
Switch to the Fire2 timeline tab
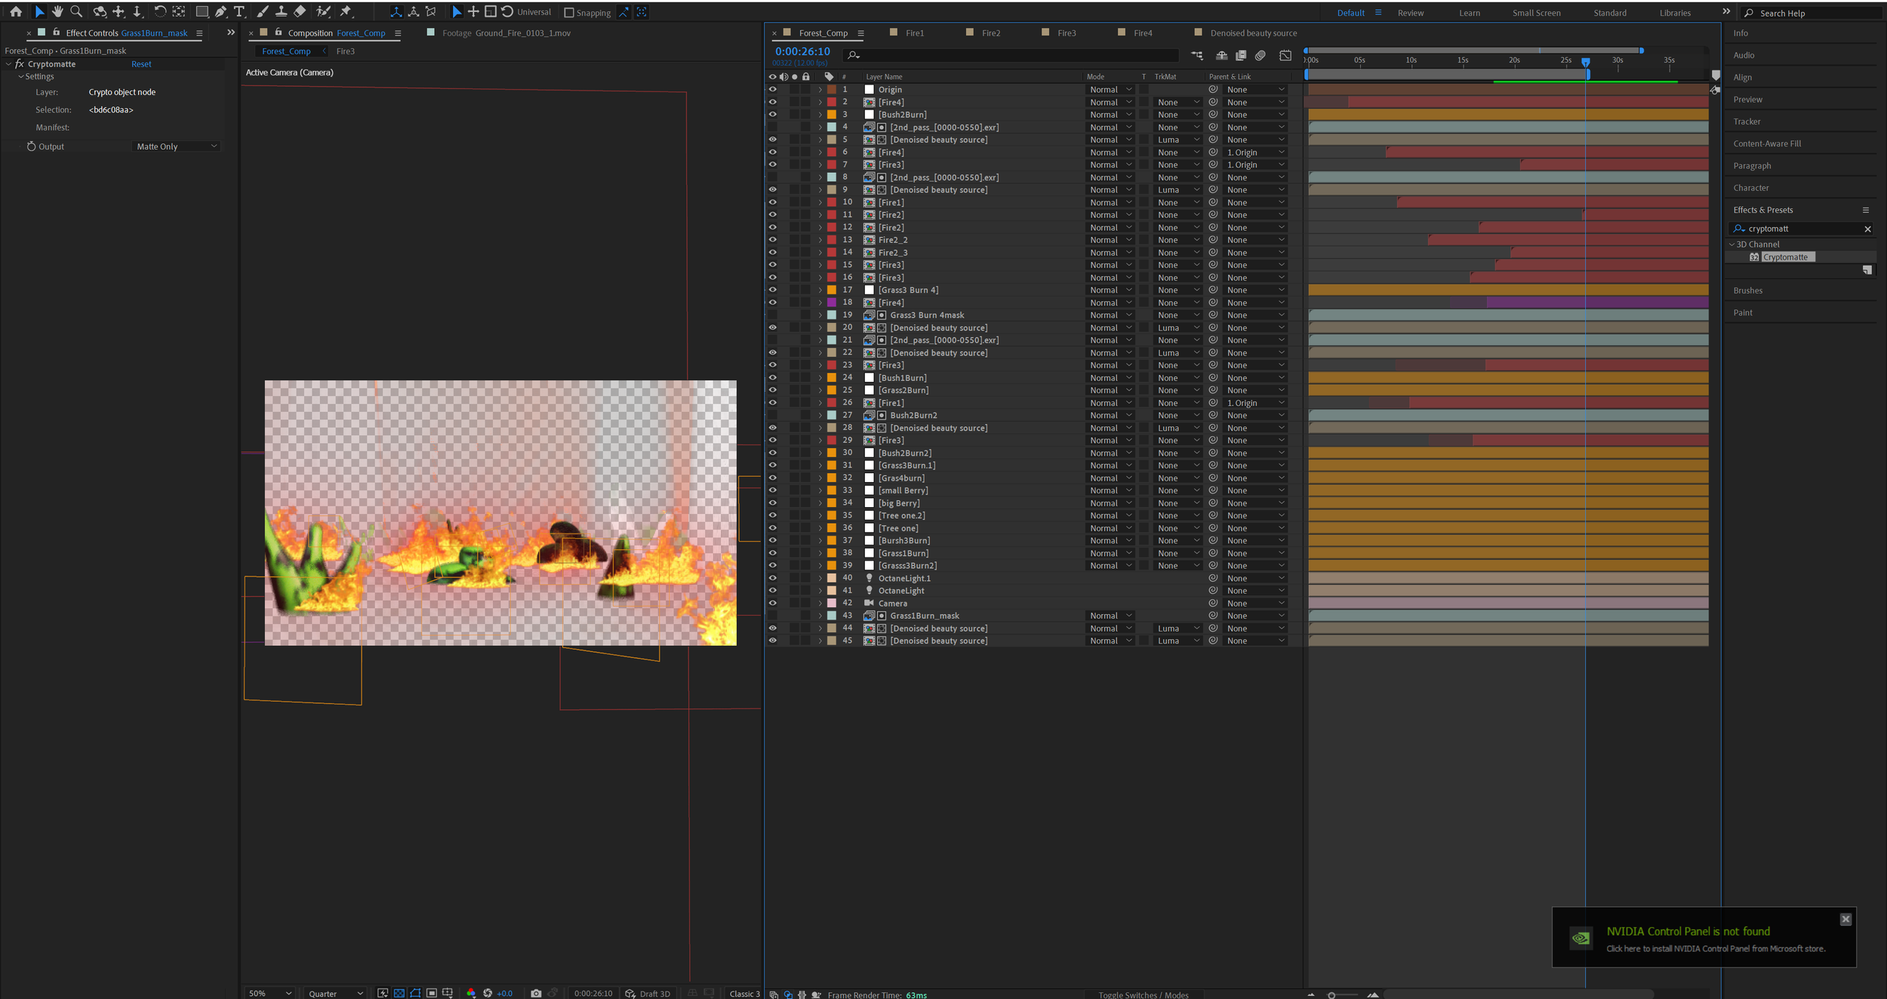click(990, 33)
